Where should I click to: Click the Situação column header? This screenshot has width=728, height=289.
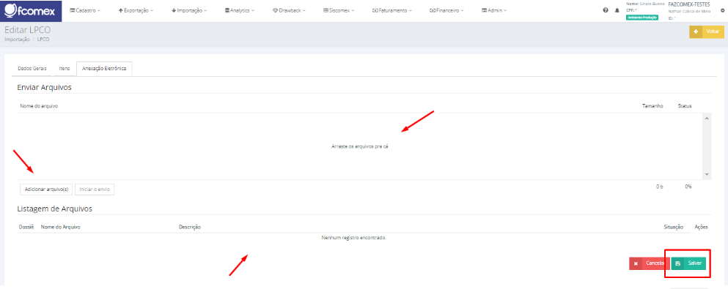click(674, 227)
